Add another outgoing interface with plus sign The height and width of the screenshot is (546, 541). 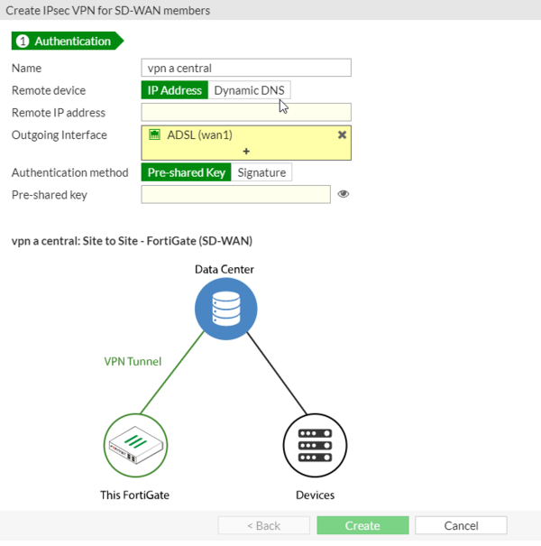click(x=246, y=152)
